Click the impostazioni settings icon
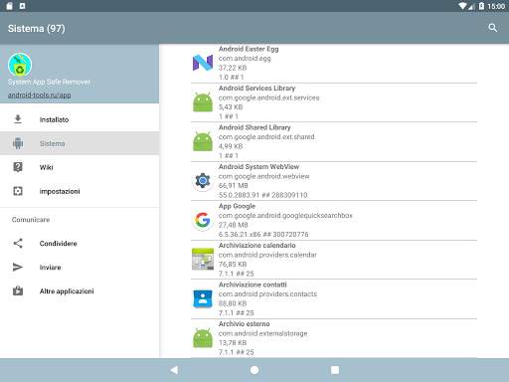This screenshot has height=382, width=509. [18, 191]
